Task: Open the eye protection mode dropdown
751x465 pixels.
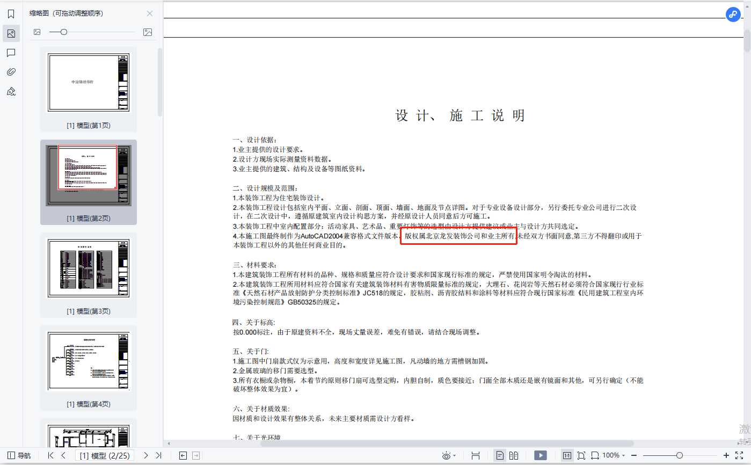Action: point(449,455)
